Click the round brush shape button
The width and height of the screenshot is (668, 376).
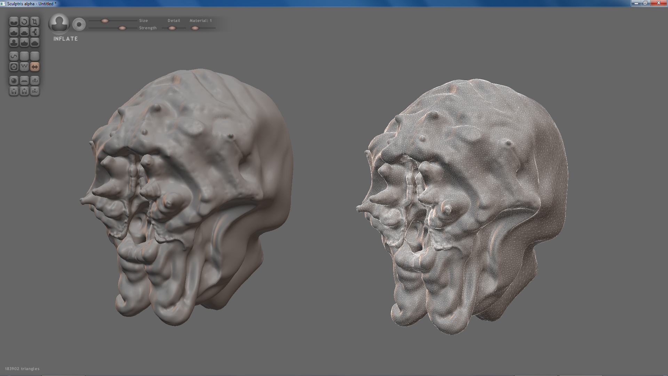(x=79, y=24)
